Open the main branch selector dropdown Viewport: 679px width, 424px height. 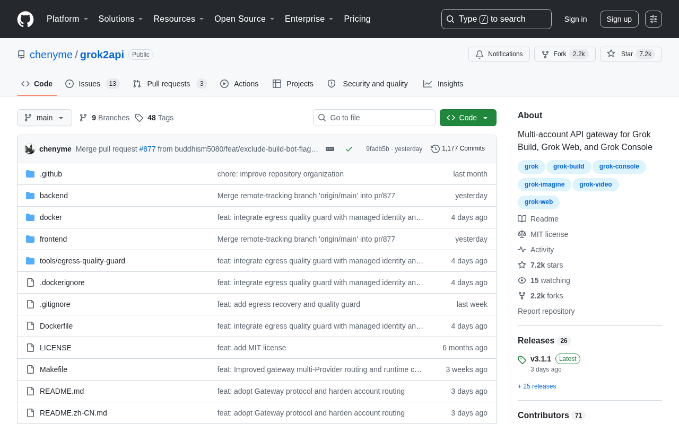pos(45,118)
